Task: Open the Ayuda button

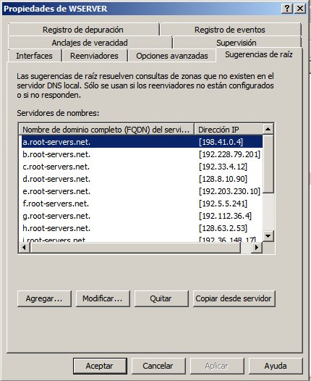Action: pos(276,366)
